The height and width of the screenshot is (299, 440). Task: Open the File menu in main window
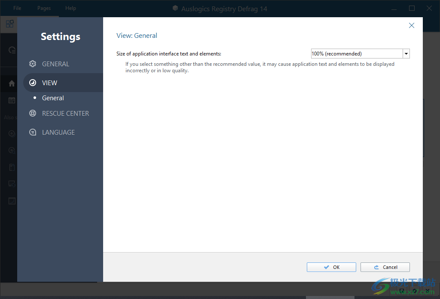pos(17,8)
